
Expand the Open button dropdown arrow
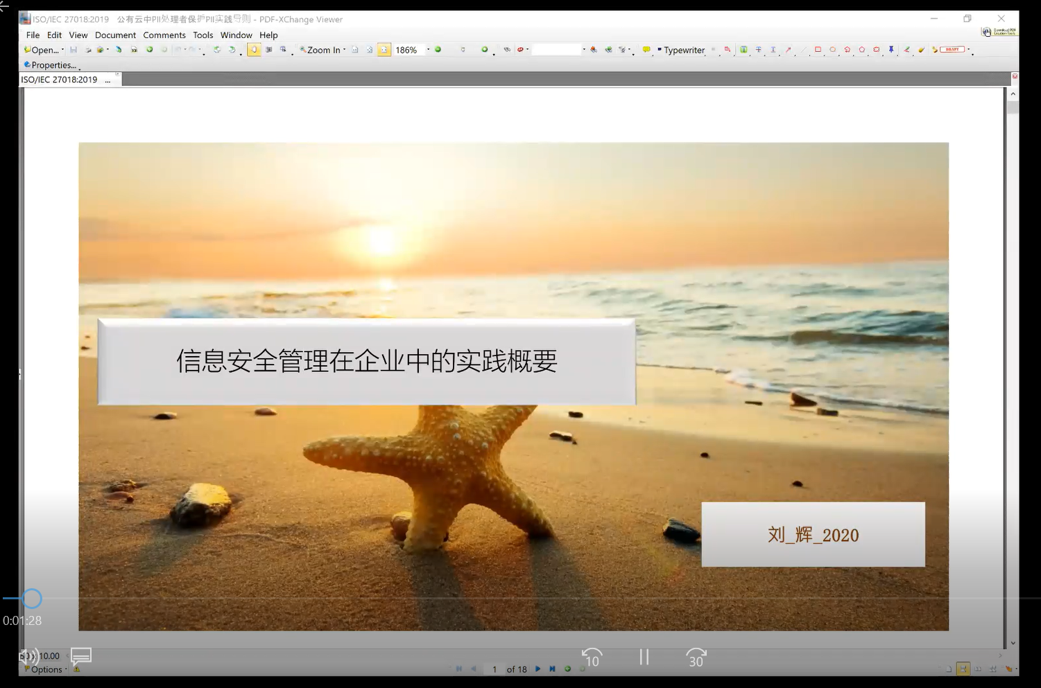pyautogui.click(x=62, y=50)
